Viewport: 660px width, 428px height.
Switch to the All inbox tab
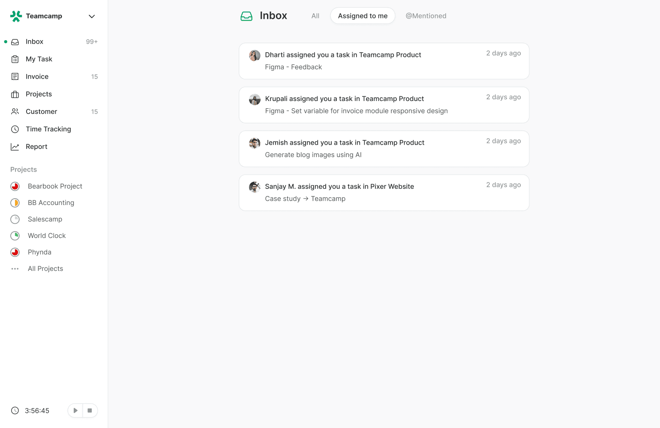[x=315, y=16]
